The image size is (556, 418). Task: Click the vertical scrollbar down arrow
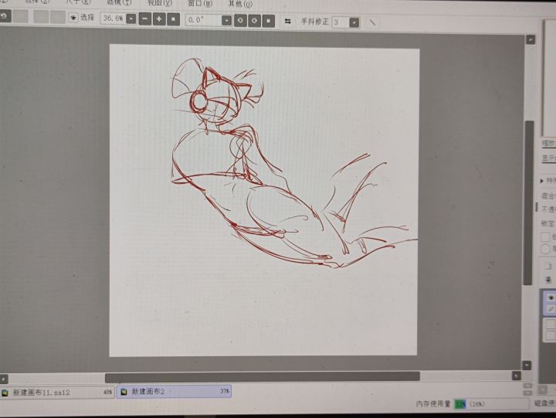[x=527, y=365]
